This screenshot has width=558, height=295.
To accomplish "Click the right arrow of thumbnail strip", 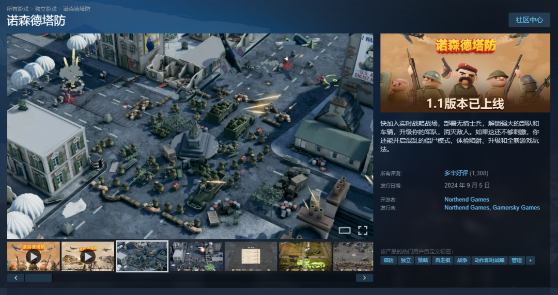I will (x=364, y=278).
